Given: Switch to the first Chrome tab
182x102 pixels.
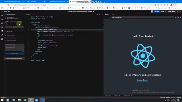Looking at the screenshot, I should pos(12,2).
